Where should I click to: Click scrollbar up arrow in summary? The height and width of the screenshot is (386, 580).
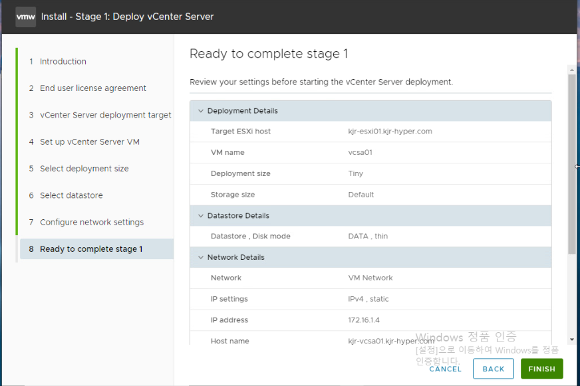(x=572, y=70)
